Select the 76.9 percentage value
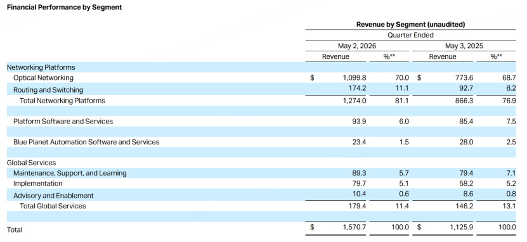Screen dimensions: 527x242 point(509,101)
